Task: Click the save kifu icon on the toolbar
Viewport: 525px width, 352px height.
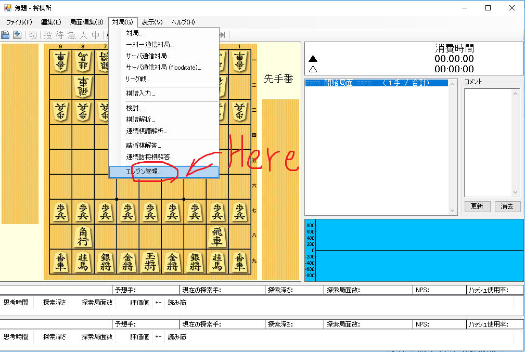Action: coord(17,34)
